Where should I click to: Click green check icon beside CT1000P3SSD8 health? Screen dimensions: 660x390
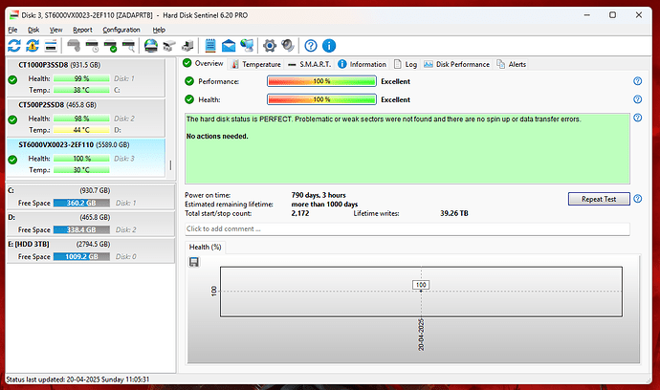12,79
